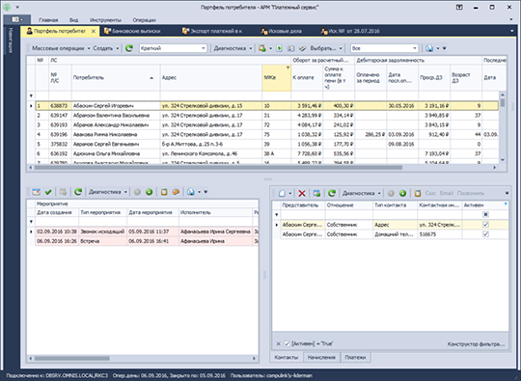Open the Главная ribbon tab
521x381 pixels.
click(48, 20)
